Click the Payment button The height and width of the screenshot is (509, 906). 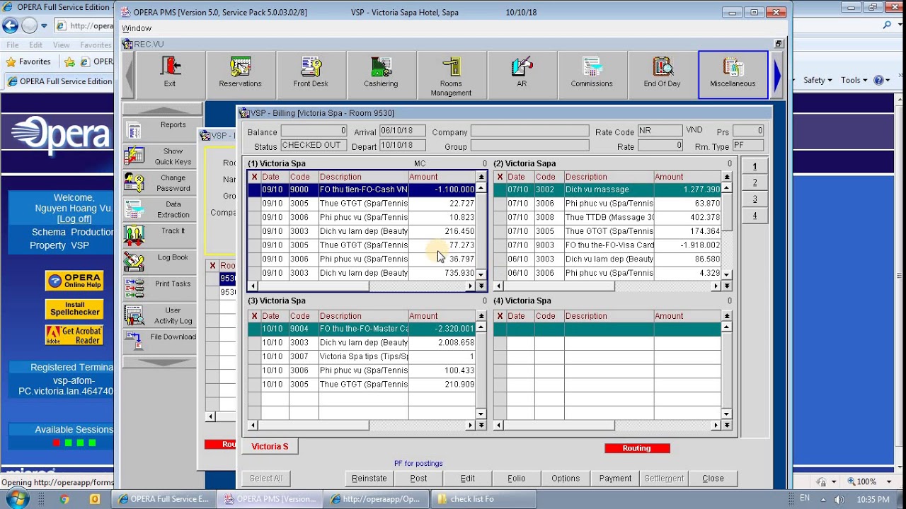point(615,479)
